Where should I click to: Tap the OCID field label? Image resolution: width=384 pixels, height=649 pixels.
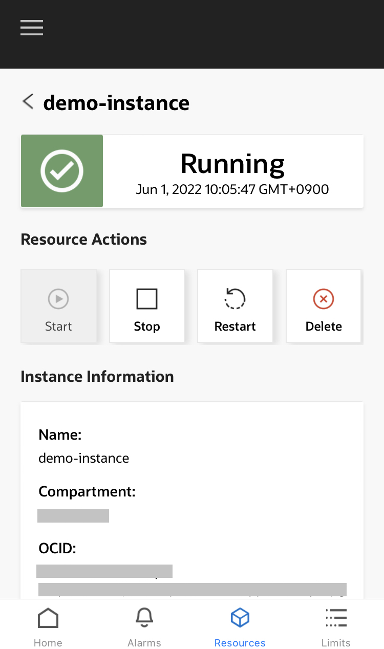57,549
